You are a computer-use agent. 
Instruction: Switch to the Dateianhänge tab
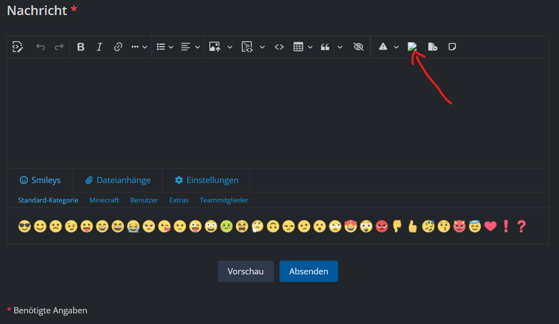[118, 180]
